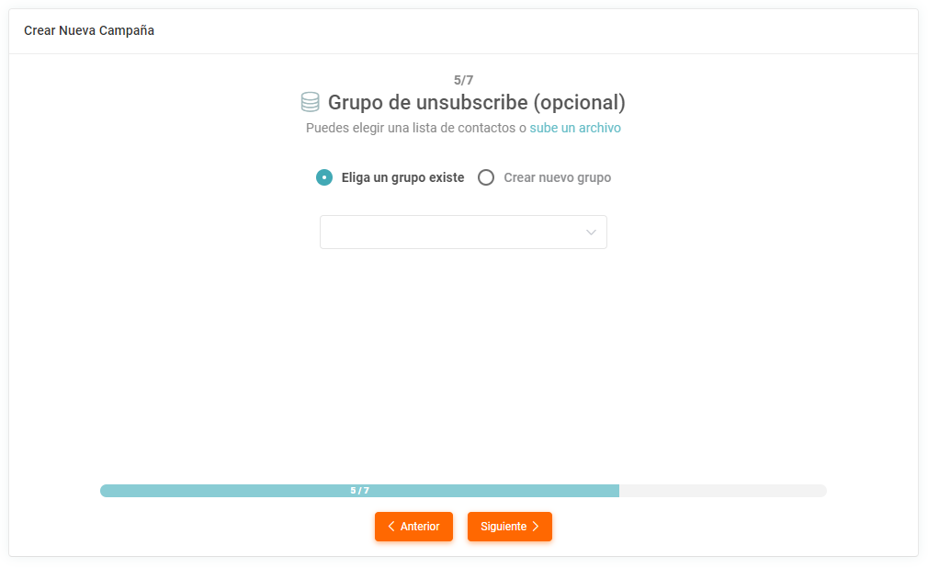Click the "5/7" step counter above the heading

pos(464,80)
